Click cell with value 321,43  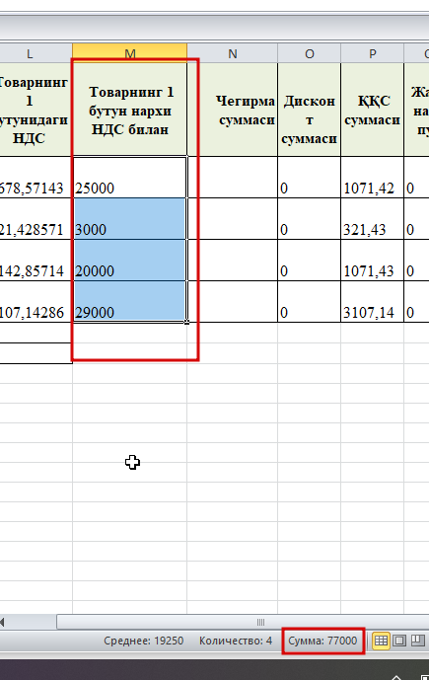[372, 219]
